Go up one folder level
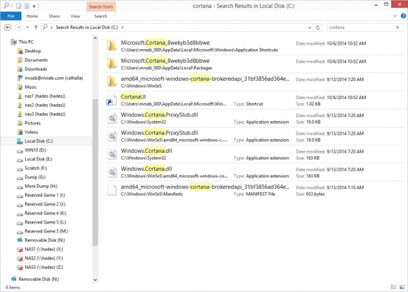Image resolution: width=408 pixels, height=292 pixels. [x=36, y=27]
